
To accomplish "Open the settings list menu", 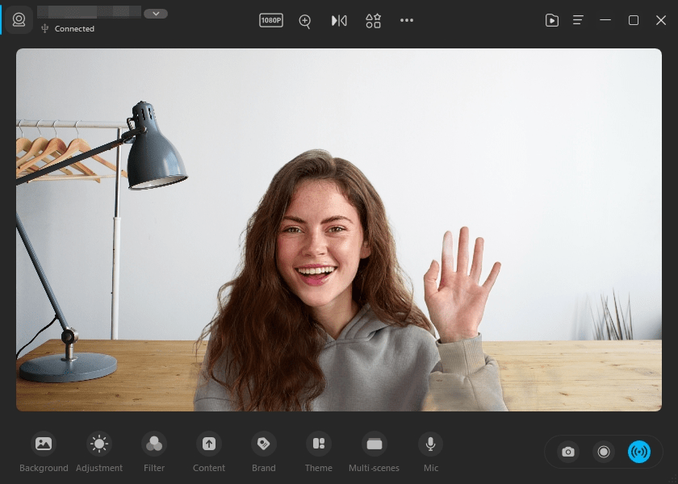I will coord(578,20).
